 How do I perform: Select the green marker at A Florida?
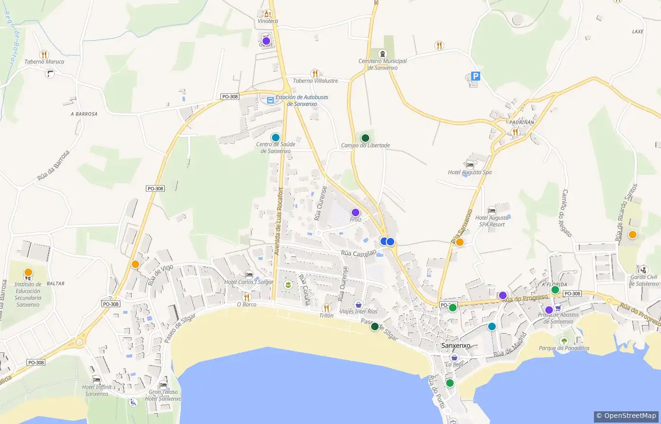pyautogui.click(x=555, y=290)
